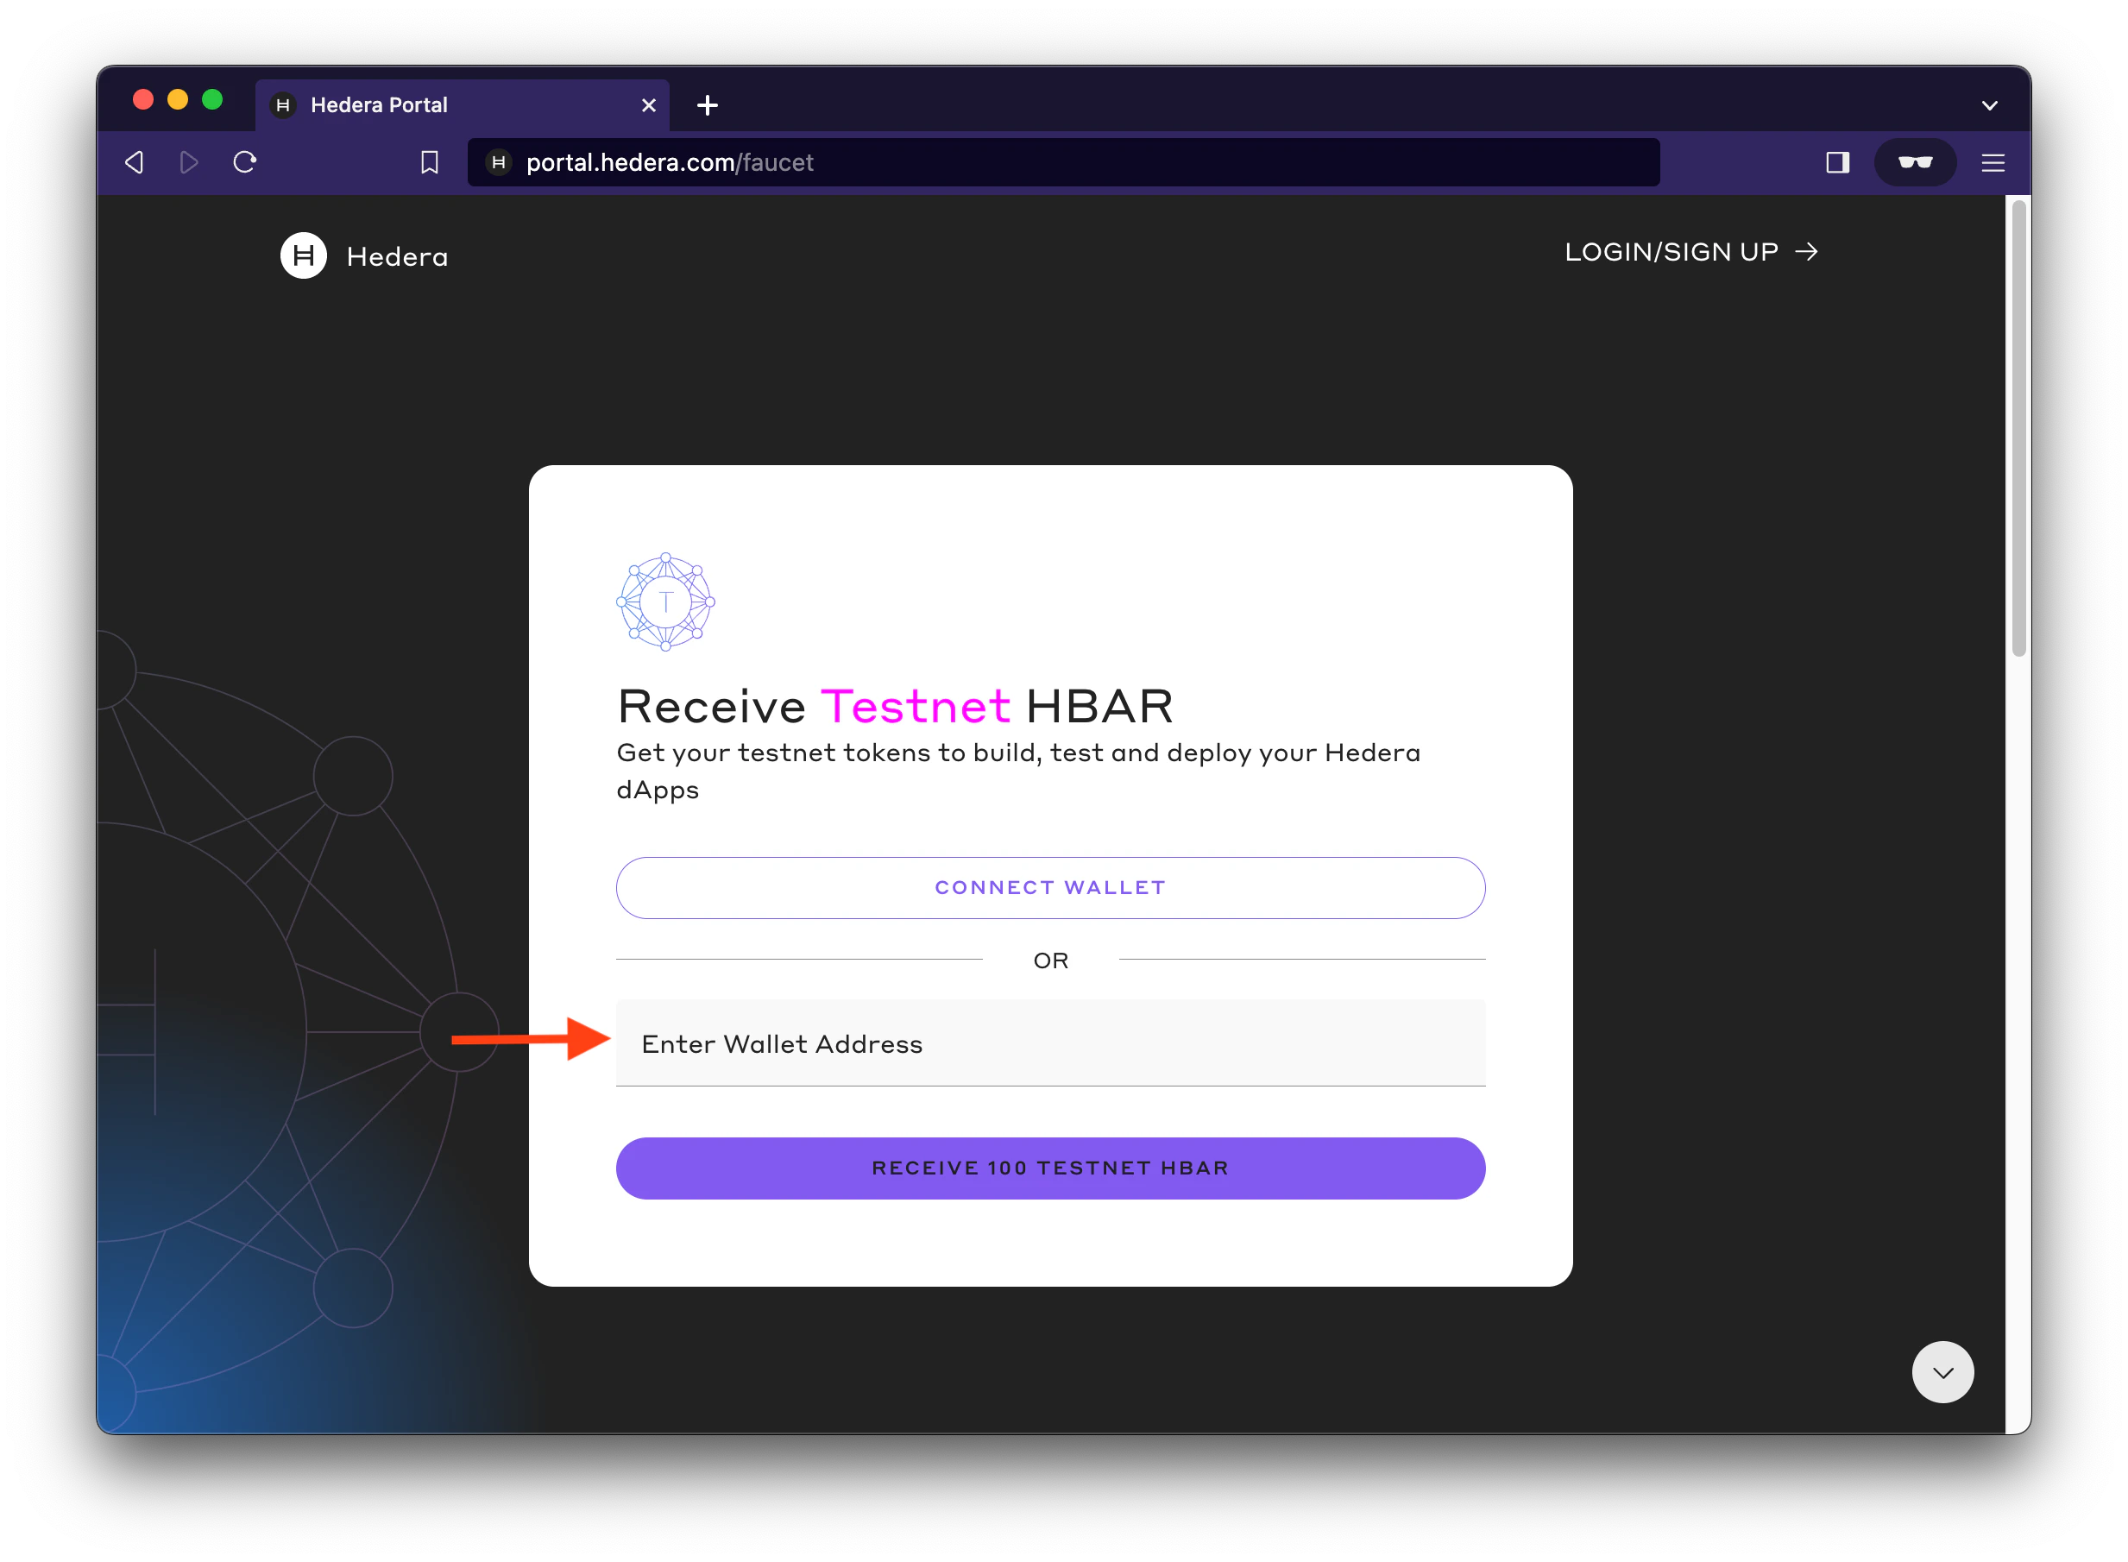Expand the tab list chevron dropdown

1989,105
